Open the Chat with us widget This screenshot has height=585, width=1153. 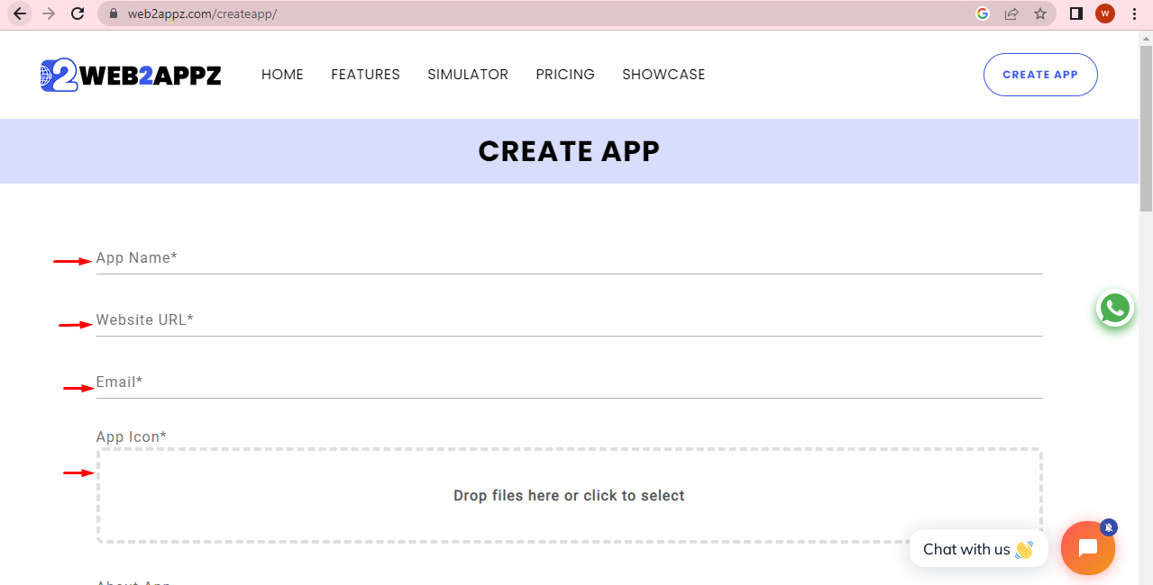tap(978, 548)
